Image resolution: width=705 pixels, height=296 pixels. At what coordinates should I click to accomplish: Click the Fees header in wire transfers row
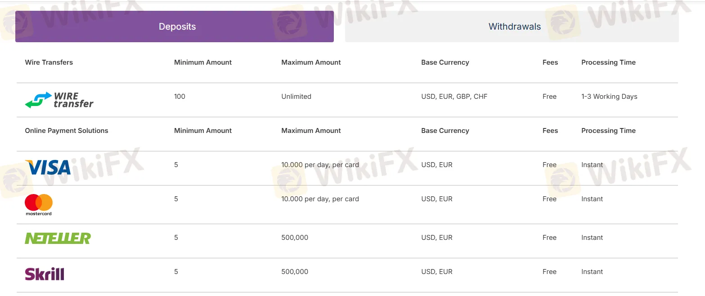coord(550,62)
